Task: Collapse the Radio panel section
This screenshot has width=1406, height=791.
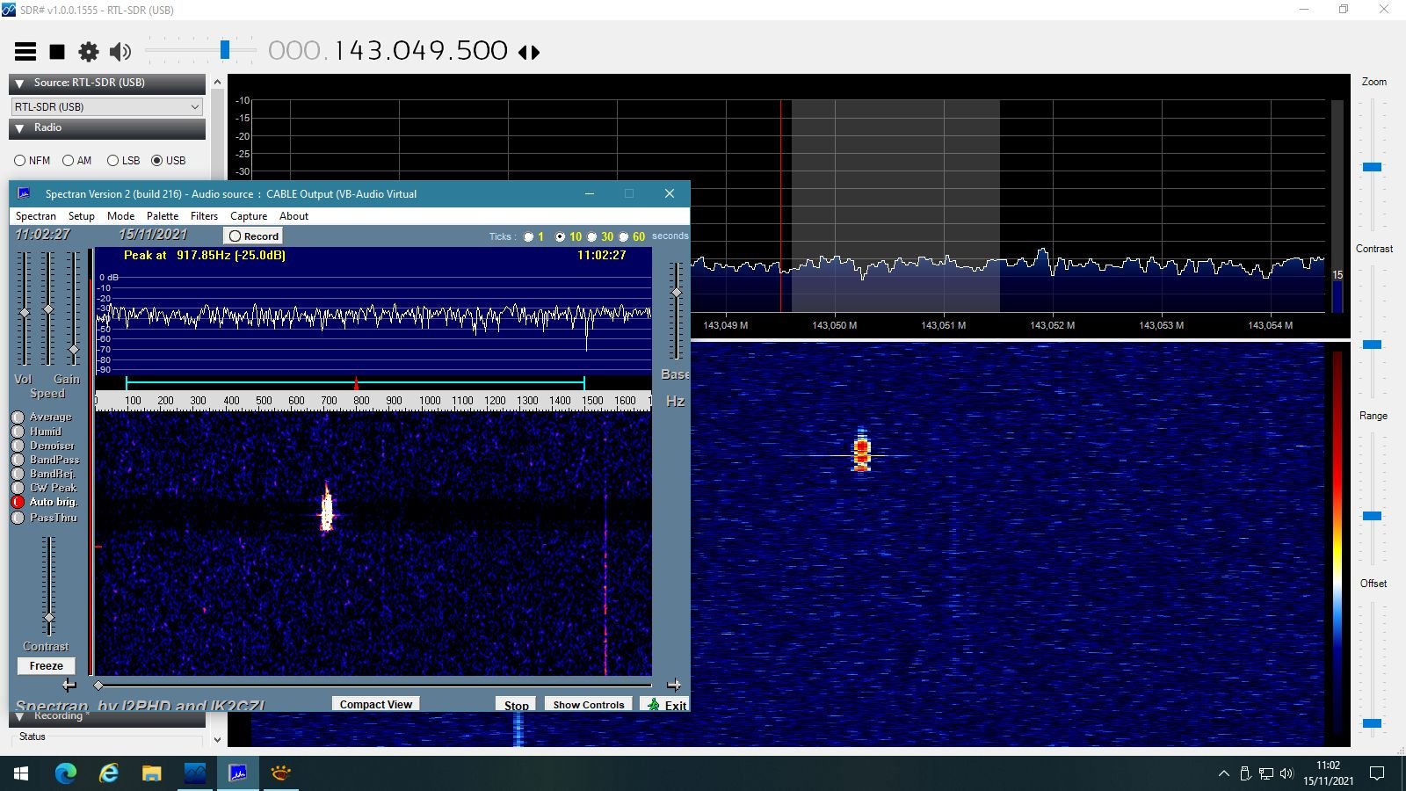Action: 19,128
